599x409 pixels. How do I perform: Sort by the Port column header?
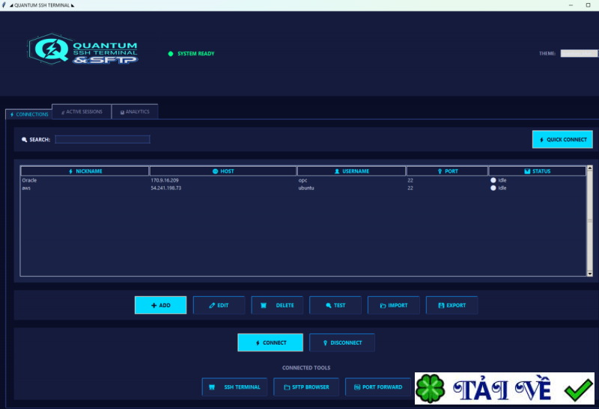(x=447, y=171)
